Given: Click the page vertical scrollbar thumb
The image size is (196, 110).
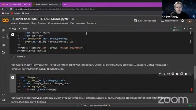Looking at the screenshot, I should pyautogui.click(x=195, y=73).
